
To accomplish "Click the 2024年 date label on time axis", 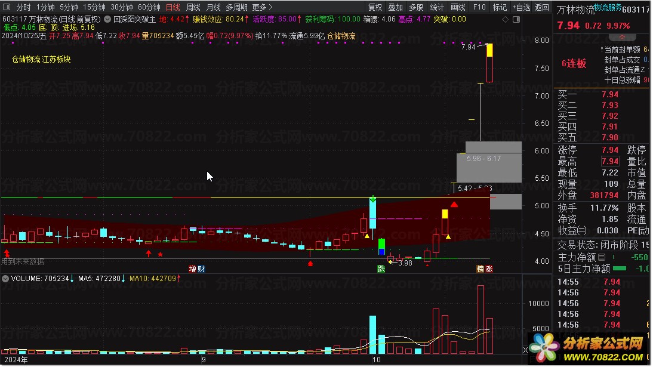I will pos(16,360).
